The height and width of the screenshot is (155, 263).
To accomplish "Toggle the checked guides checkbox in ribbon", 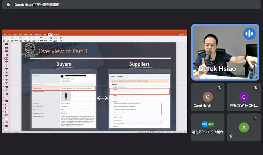I will click(x=39, y=40).
